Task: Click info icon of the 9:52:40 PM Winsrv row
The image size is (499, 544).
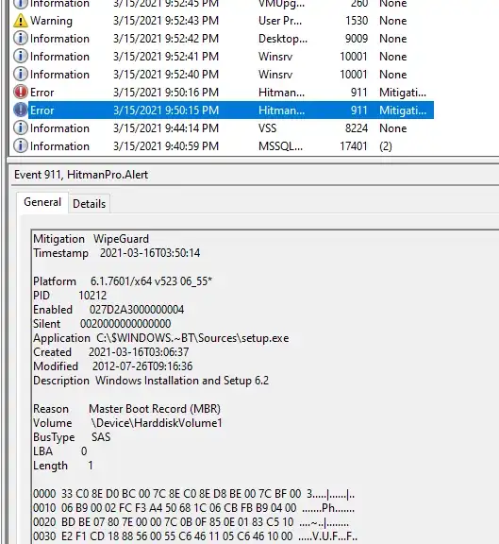Action: point(21,75)
